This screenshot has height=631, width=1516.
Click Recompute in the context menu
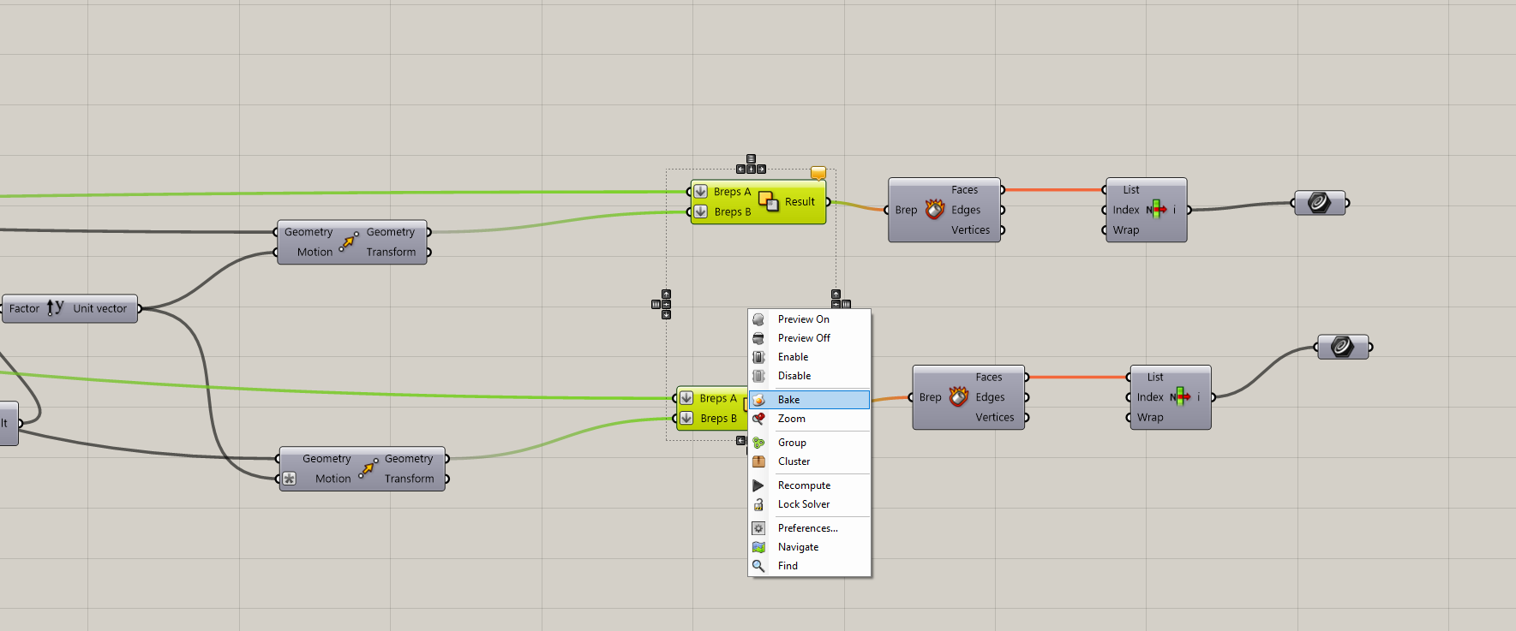click(809, 485)
